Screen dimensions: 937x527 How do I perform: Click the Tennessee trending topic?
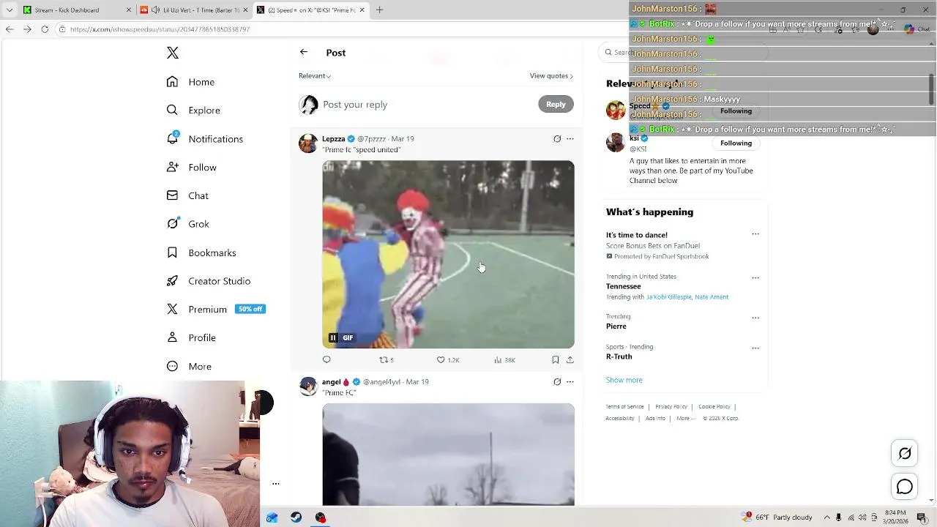tap(624, 287)
